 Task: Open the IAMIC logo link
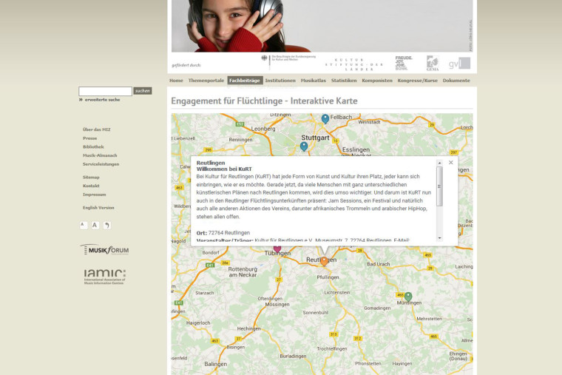105,277
